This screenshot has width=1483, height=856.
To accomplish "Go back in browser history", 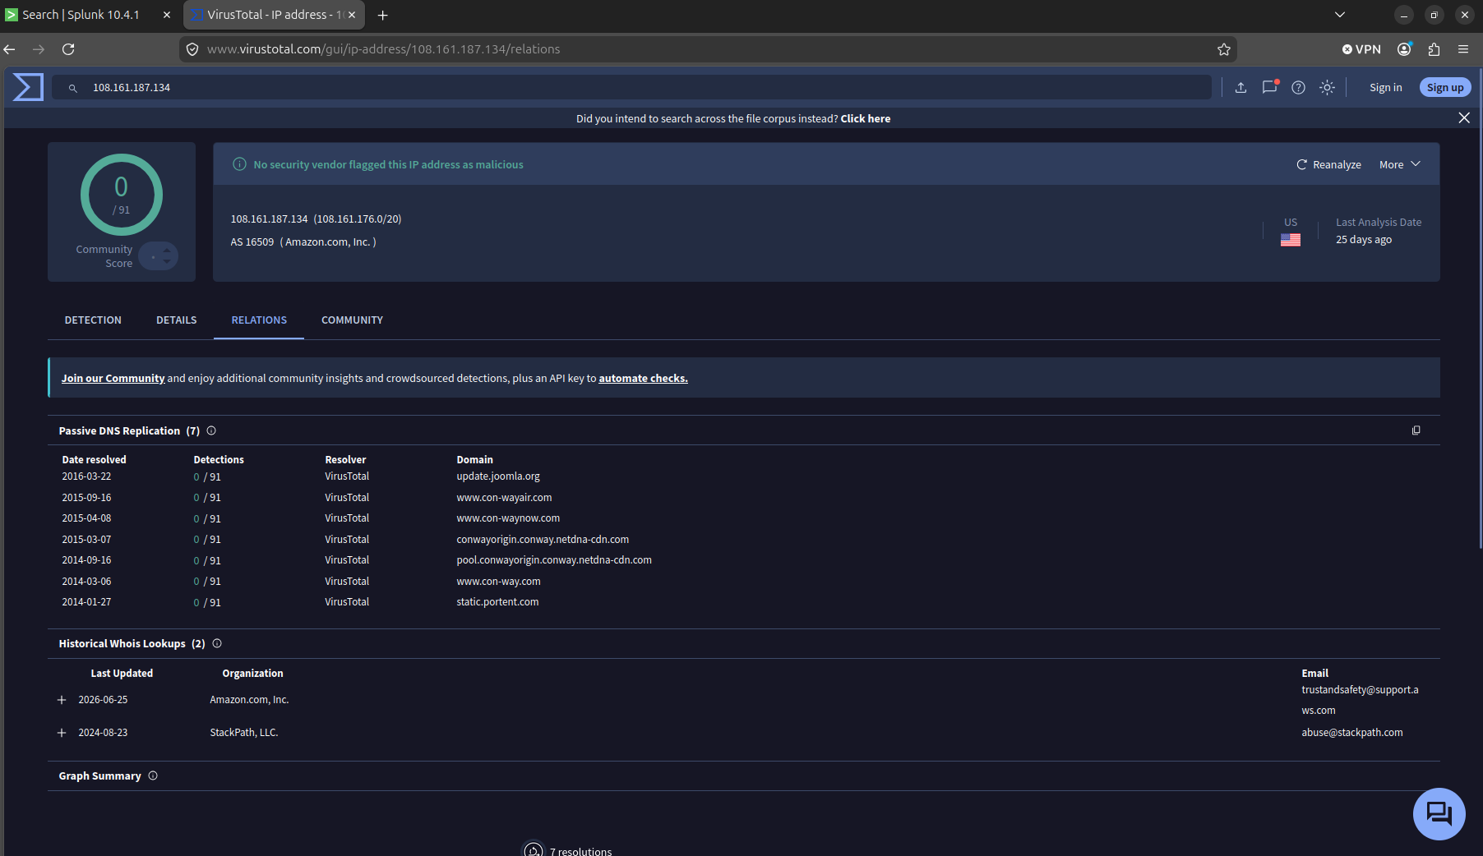I will pyautogui.click(x=10, y=49).
